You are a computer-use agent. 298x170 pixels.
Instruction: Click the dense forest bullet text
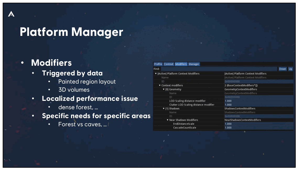(78, 107)
